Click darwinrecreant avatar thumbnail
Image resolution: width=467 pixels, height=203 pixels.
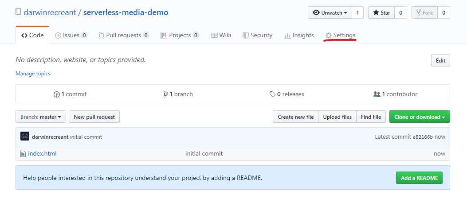coord(25,137)
